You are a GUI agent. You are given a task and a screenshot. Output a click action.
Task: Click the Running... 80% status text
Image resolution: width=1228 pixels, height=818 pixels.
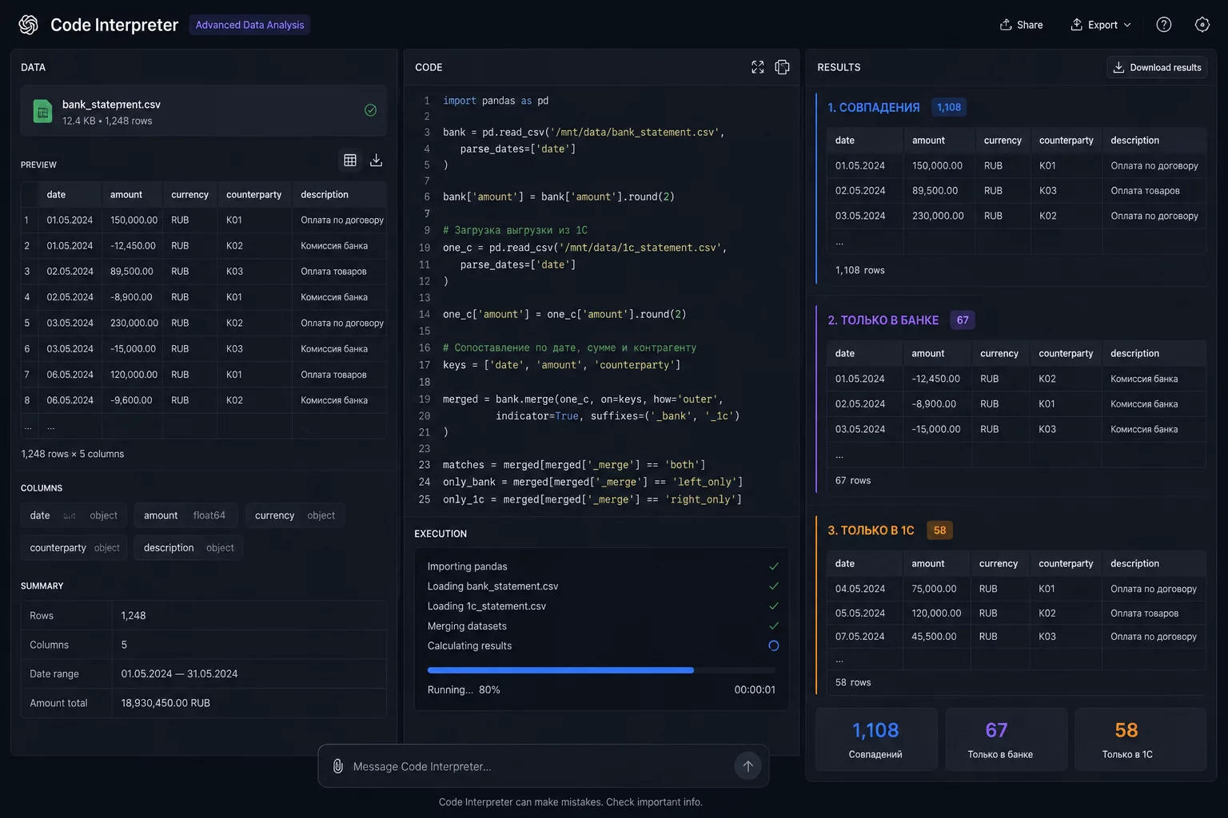pos(464,689)
